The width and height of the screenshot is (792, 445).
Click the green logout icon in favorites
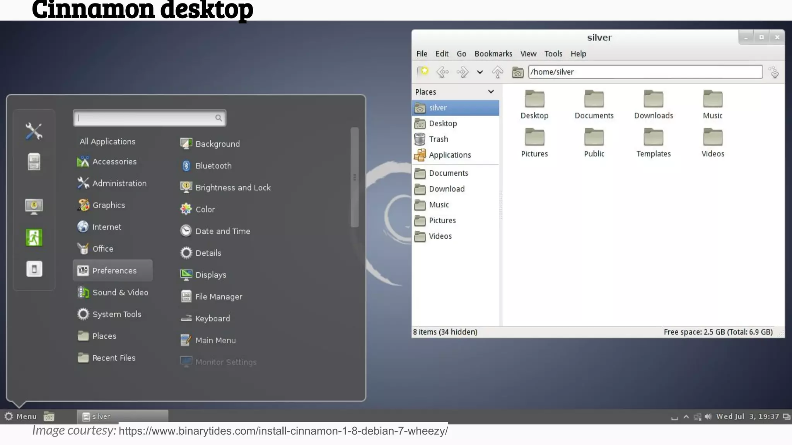(x=34, y=238)
